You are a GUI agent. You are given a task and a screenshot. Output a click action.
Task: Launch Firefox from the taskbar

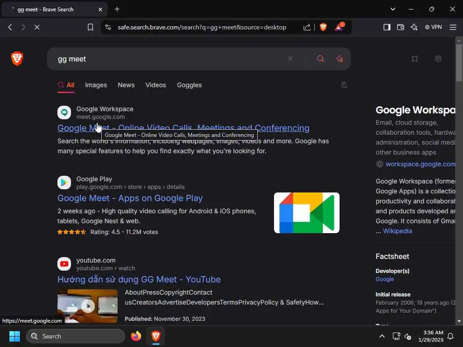136,336
